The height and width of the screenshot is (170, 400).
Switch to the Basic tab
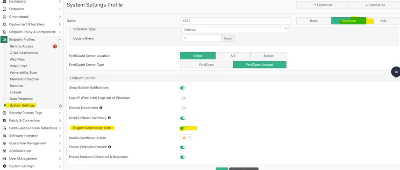click(314, 21)
